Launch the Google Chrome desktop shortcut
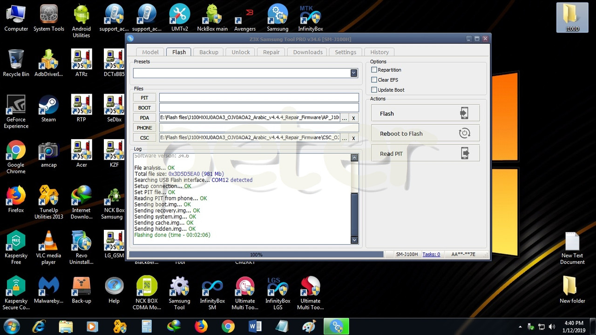The width and height of the screenshot is (596, 335). tap(16, 157)
